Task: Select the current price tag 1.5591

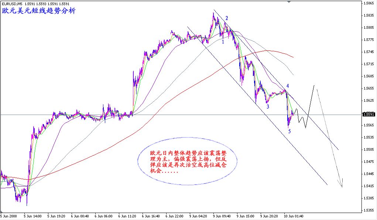Action: (369, 114)
